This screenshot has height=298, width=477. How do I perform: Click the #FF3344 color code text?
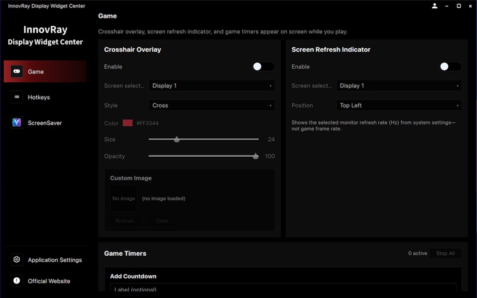pos(147,123)
